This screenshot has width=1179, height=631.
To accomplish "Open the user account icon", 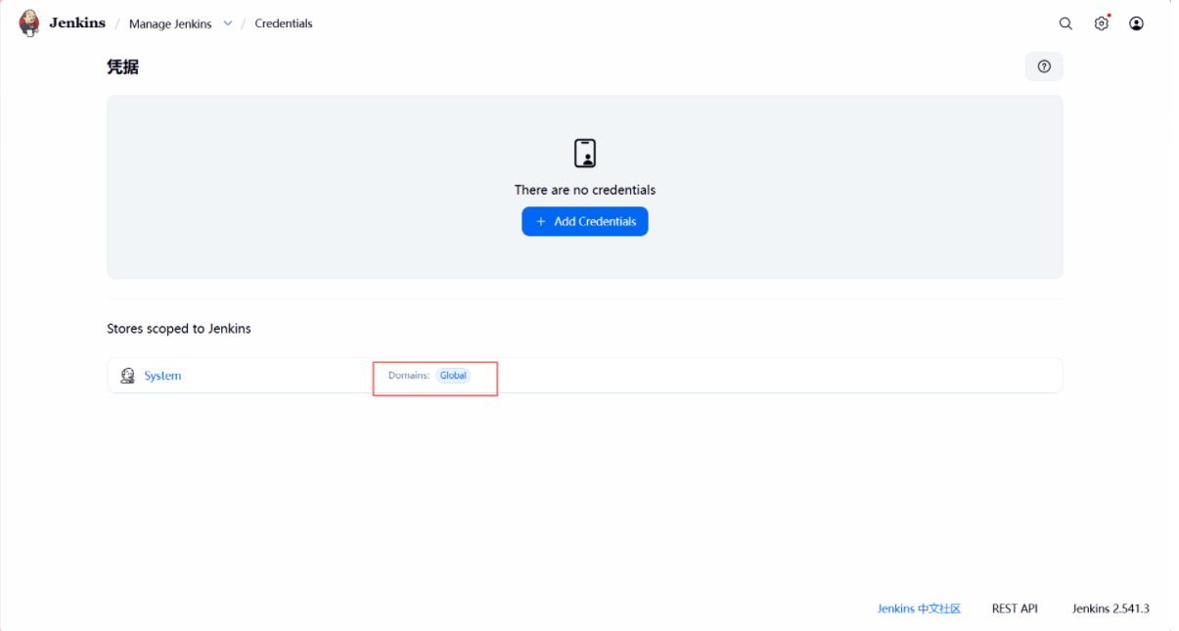I will coord(1136,23).
